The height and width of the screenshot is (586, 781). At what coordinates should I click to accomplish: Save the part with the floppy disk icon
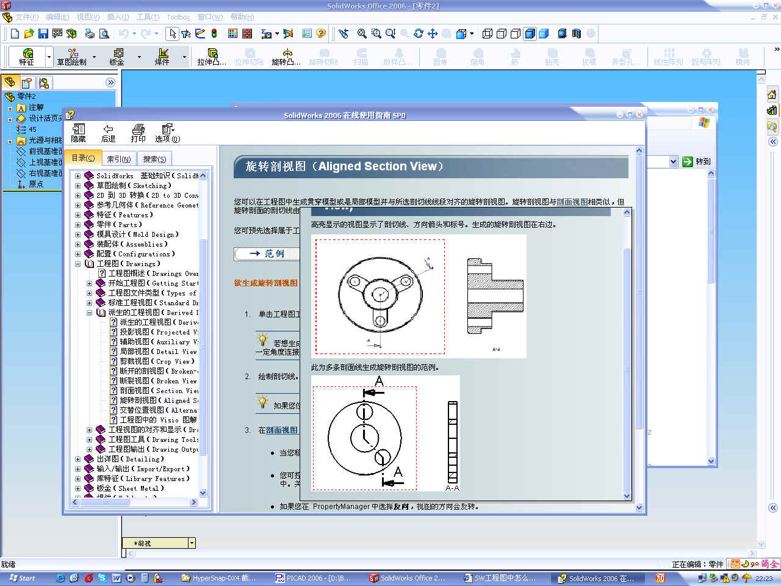(43, 34)
